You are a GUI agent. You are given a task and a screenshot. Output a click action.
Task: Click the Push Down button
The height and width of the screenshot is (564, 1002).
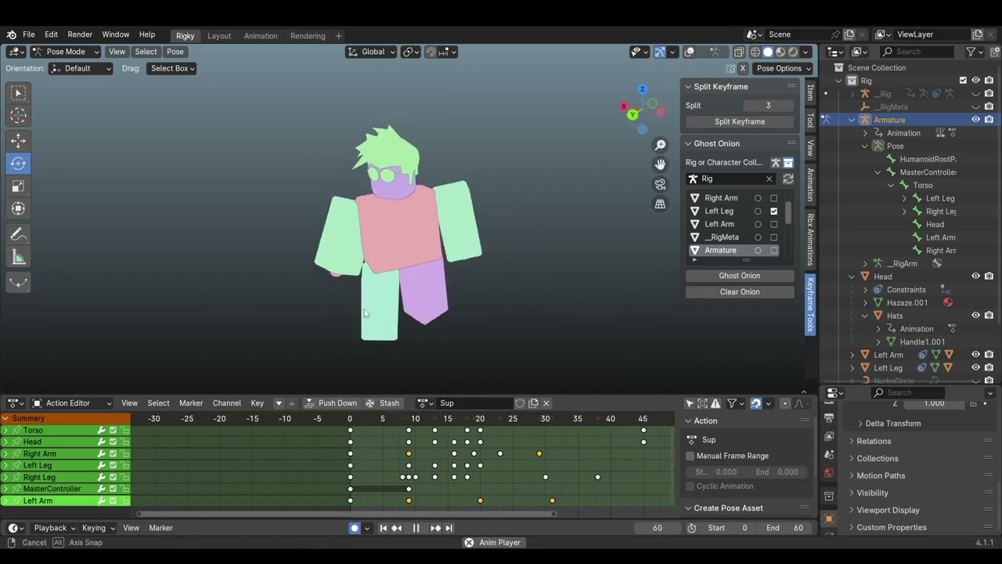tap(330, 403)
